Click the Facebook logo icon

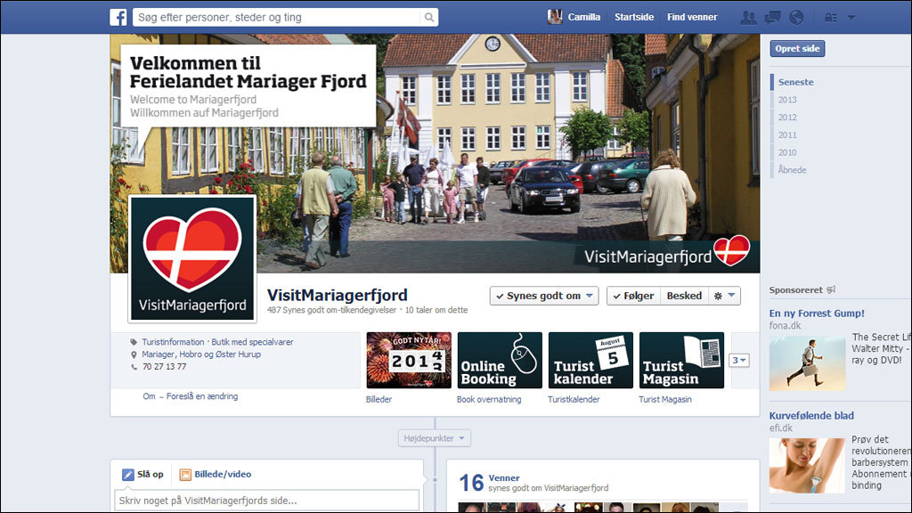[118, 18]
